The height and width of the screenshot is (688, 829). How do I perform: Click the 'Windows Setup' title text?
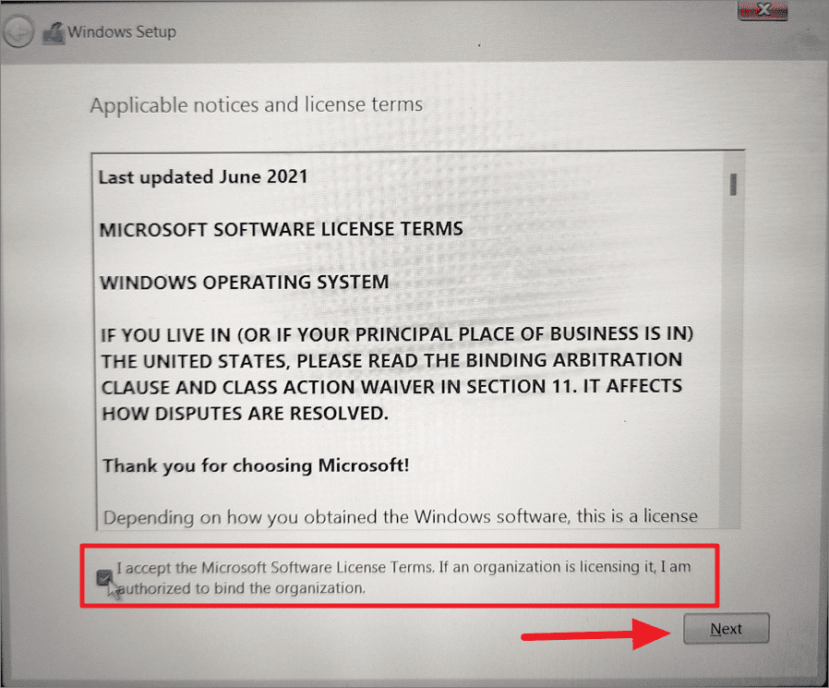(x=122, y=31)
